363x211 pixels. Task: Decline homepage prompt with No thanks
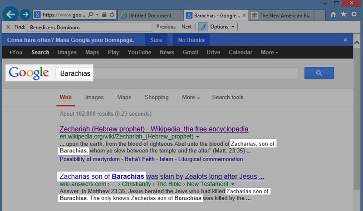click(x=191, y=40)
